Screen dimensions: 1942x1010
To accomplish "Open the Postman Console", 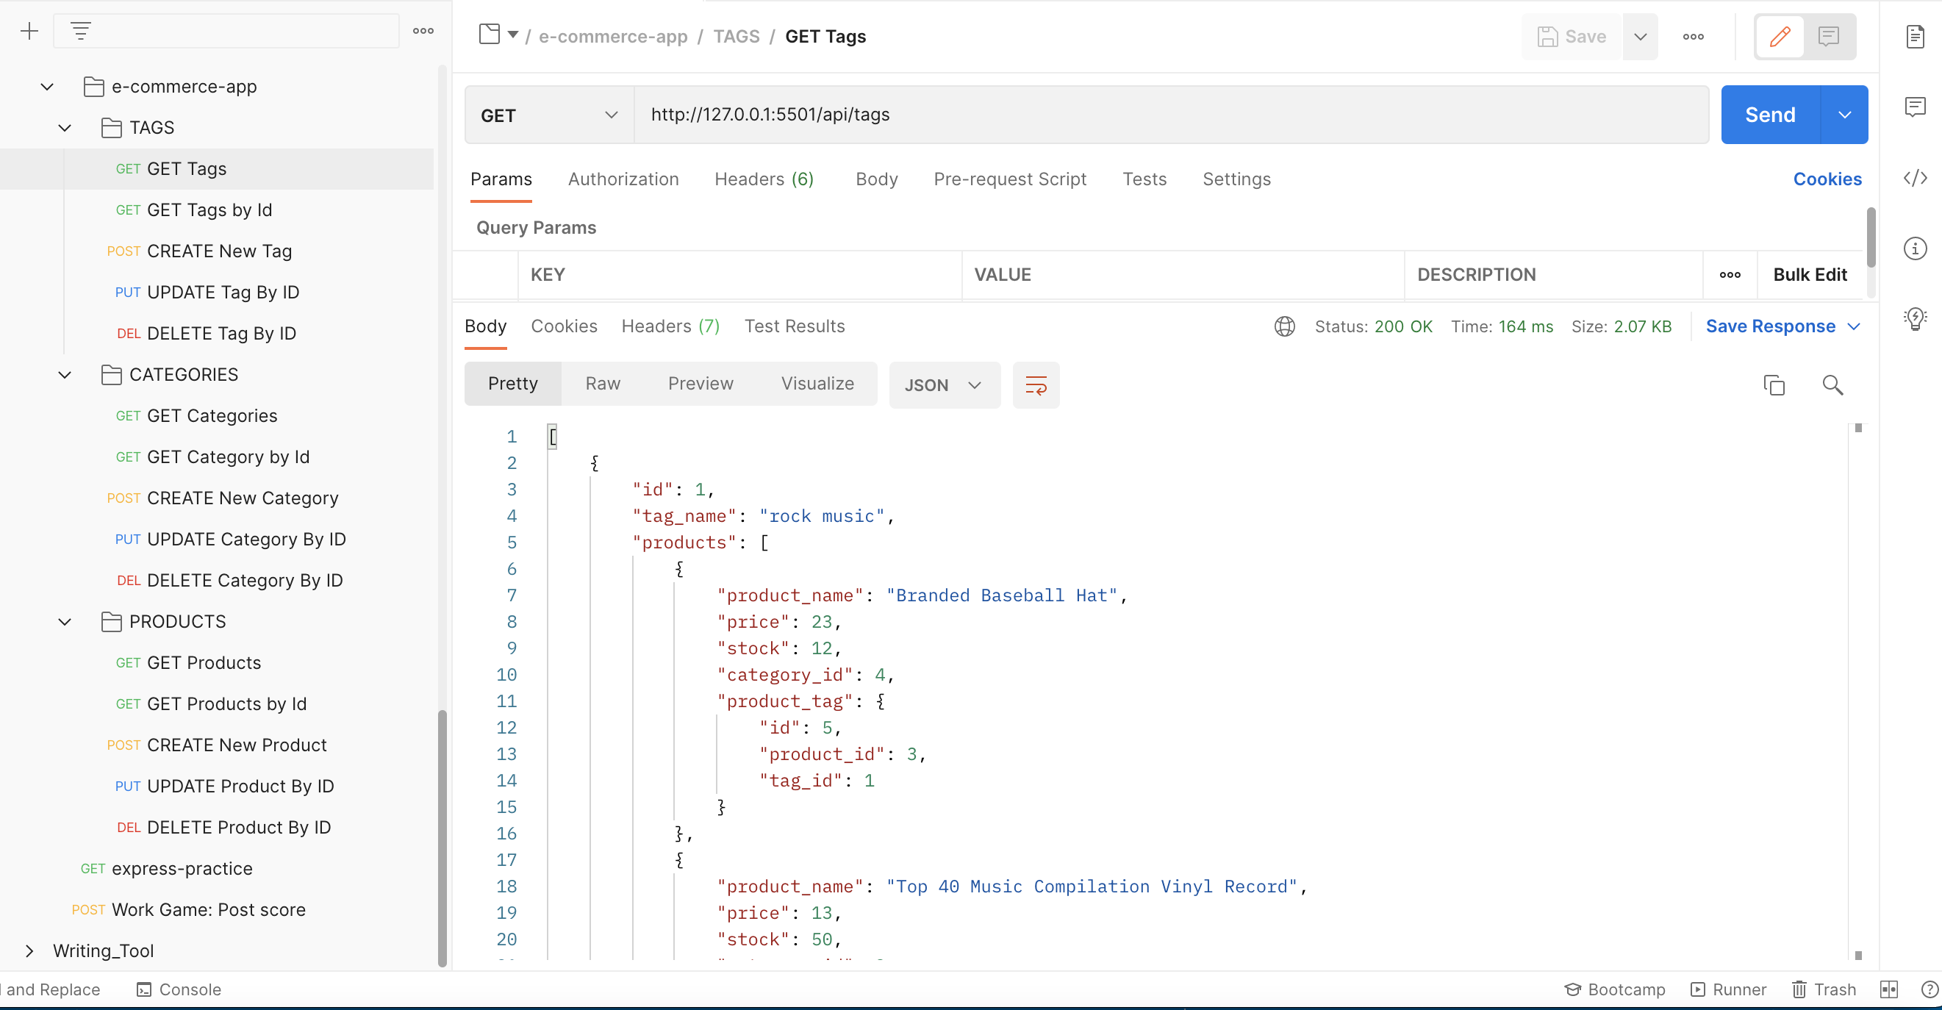I will (x=190, y=989).
